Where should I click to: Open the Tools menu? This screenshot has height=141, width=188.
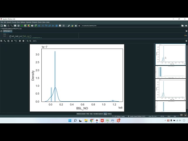tap(40, 22)
